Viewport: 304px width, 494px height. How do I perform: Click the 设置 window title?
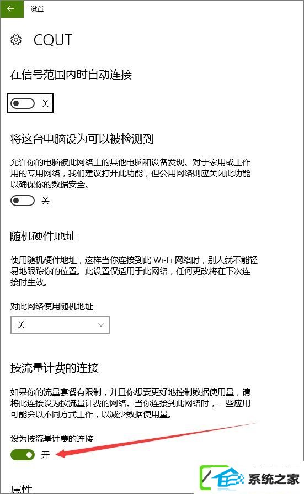[x=37, y=9]
